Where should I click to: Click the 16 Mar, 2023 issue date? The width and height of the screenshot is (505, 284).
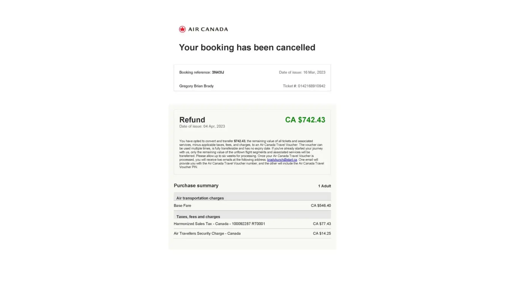pos(314,72)
